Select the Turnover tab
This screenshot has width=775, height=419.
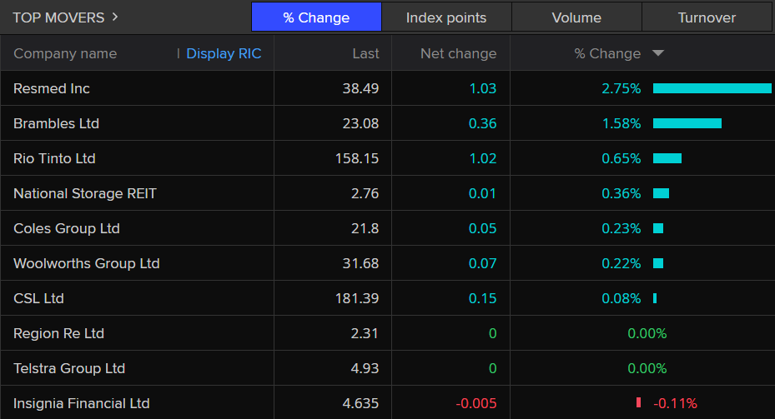(707, 17)
